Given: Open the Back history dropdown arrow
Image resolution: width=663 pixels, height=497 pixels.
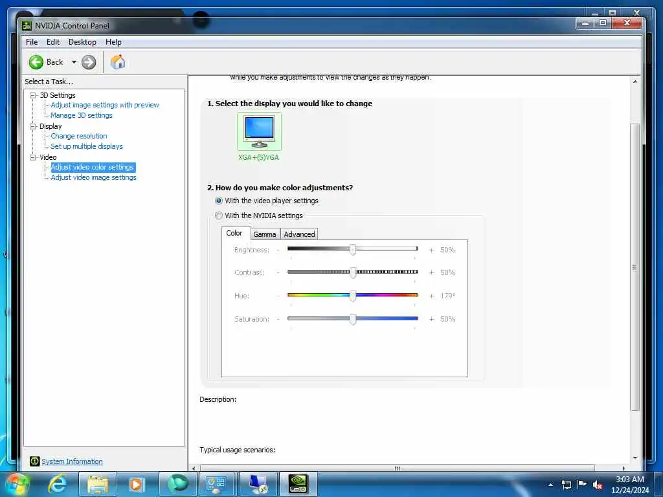Looking at the screenshot, I should (x=74, y=62).
